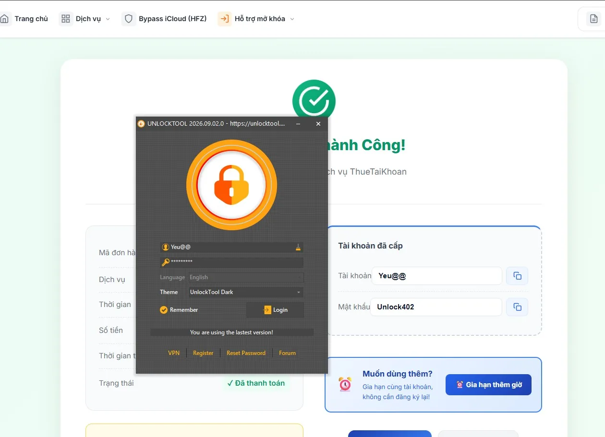Click the Tài khoản field on the webpage
605x437 pixels.
437,276
